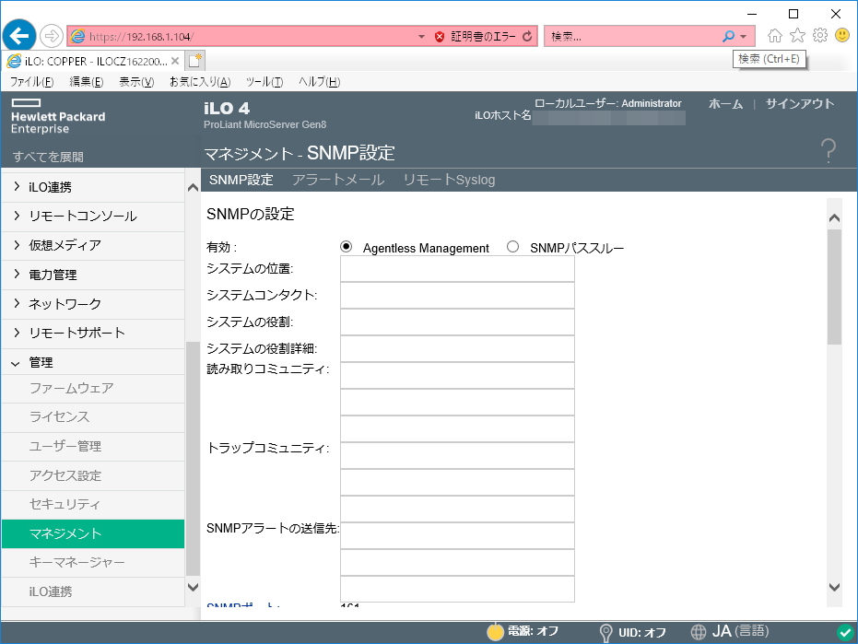
Task: Open the ツール(T) menu
Action: [264, 81]
